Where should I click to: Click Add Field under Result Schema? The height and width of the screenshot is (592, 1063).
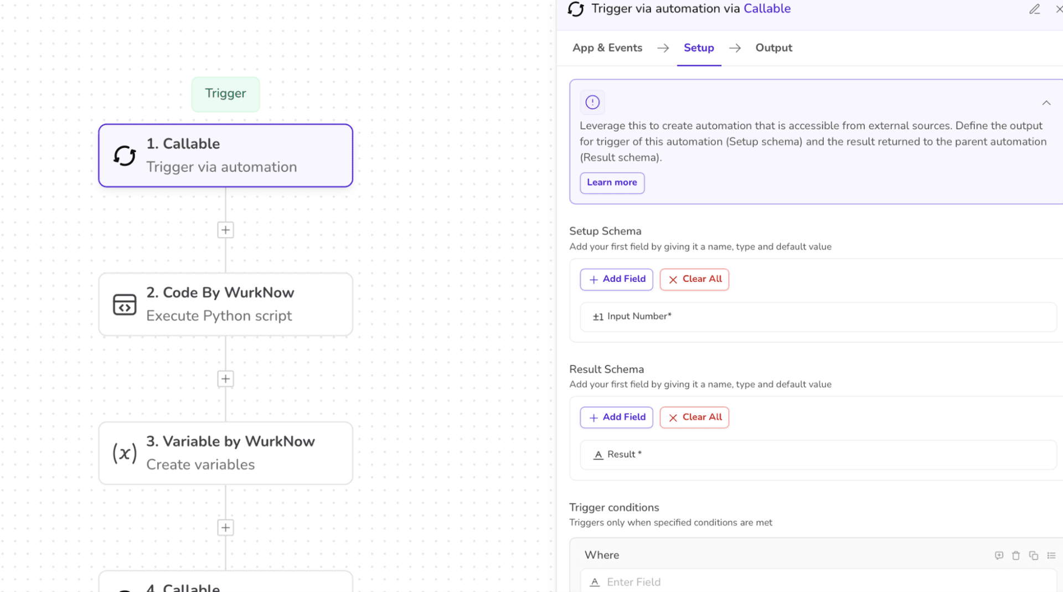(617, 417)
